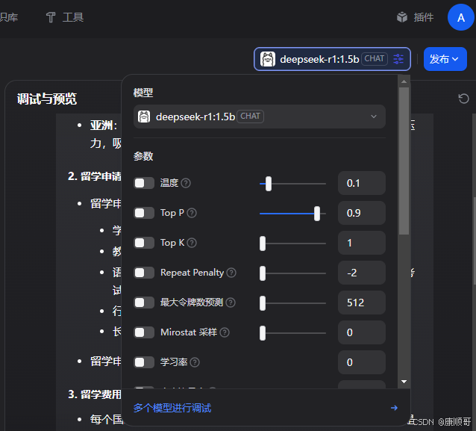Click the 多个模型进行调试 link
This screenshot has width=476, height=431.
click(x=172, y=408)
